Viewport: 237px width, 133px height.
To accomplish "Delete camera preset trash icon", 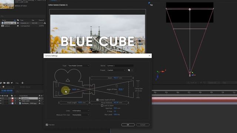I will tap(132, 70).
